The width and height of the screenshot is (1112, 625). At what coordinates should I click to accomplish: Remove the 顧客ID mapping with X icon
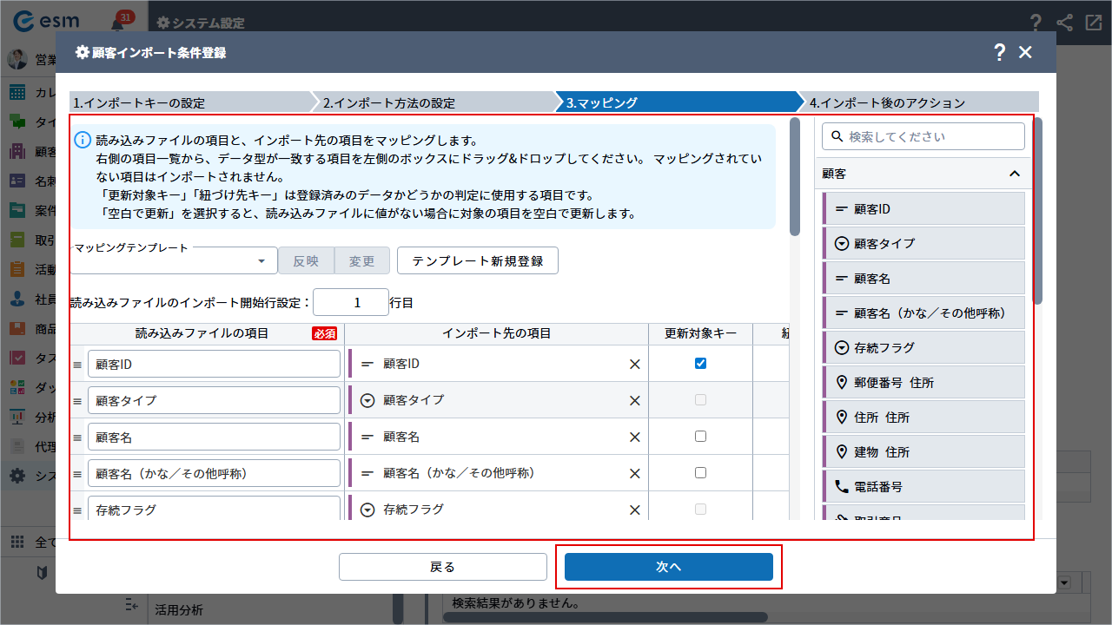click(634, 365)
